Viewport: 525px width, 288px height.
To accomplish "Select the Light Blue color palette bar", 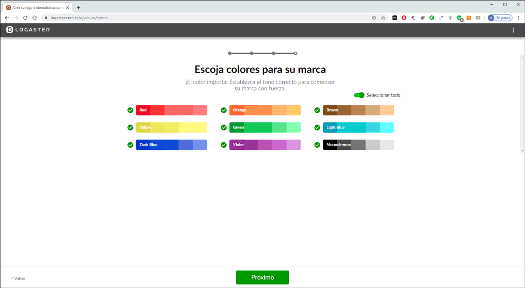I will [359, 128].
